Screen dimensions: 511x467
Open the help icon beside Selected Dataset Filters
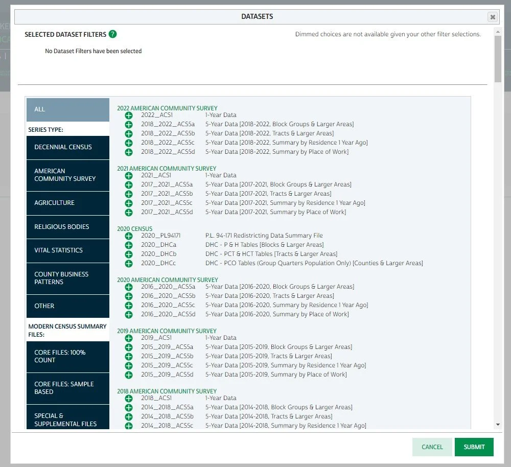[112, 34]
